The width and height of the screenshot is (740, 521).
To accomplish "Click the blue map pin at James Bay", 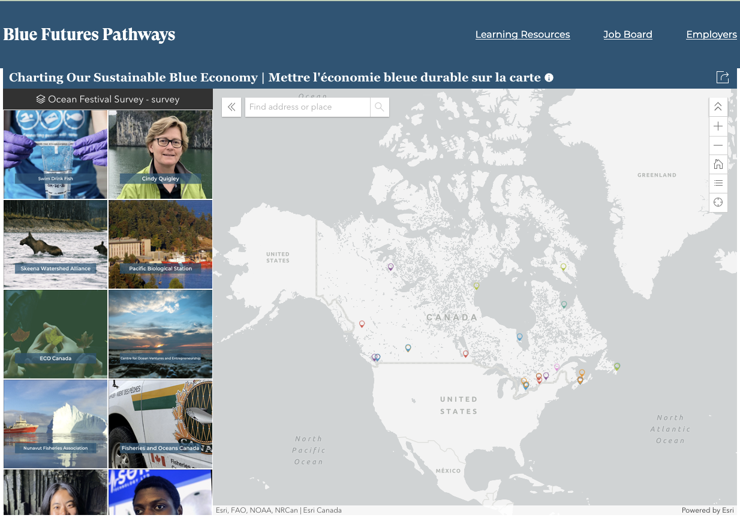I will coord(519,337).
